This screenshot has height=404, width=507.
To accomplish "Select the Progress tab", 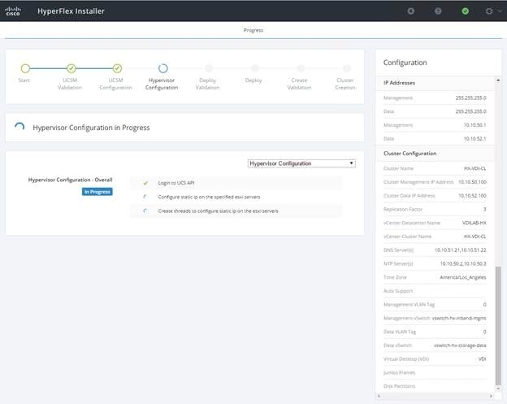I will [253, 30].
